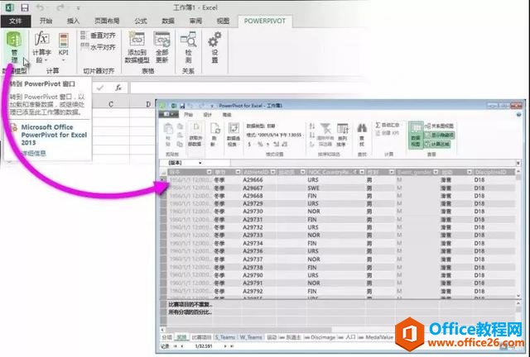Screen dimensions: 530x357
Task: Toggle 计算区域 in PowerPivot view group
Action: (x=437, y=144)
